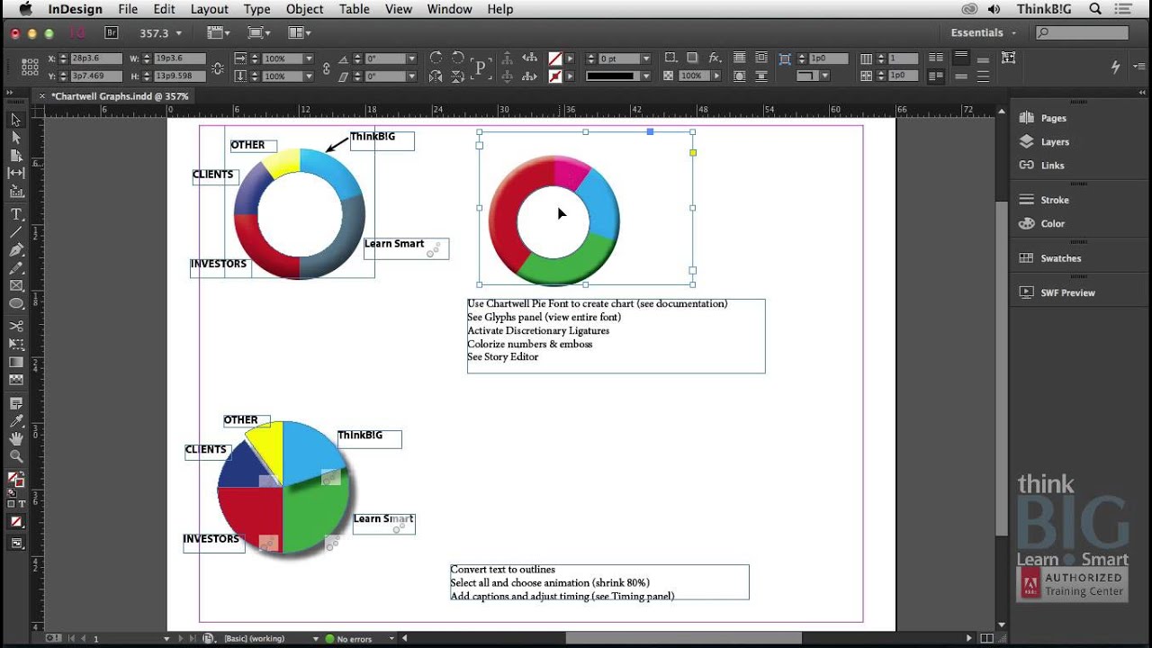Image resolution: width=1152 pixels, height=648 pixels.
Task: Select the Note tool
Action: point(15,403)
